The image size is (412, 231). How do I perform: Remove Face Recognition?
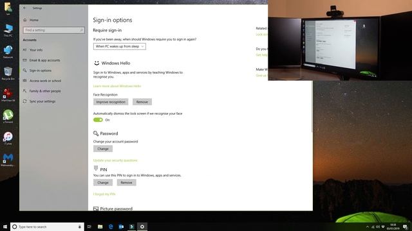pyautogui.click(x=142, y=102)
